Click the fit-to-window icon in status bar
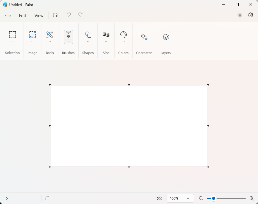 [159, 198]
